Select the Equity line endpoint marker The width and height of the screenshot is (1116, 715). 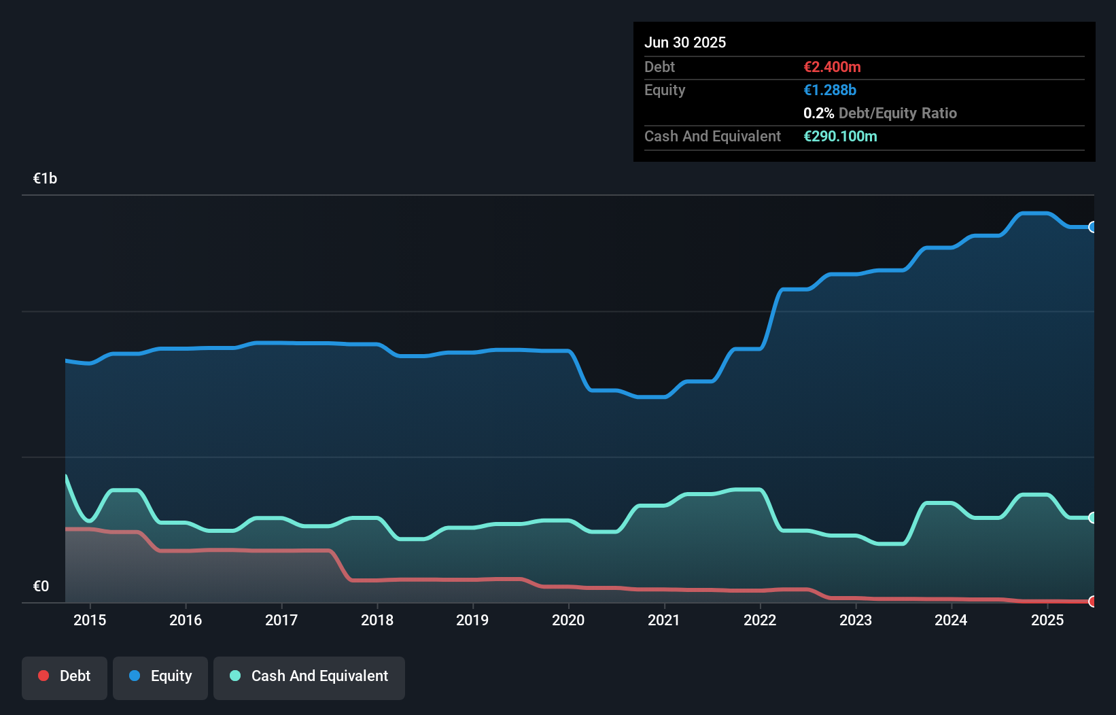click(1093, 227)
